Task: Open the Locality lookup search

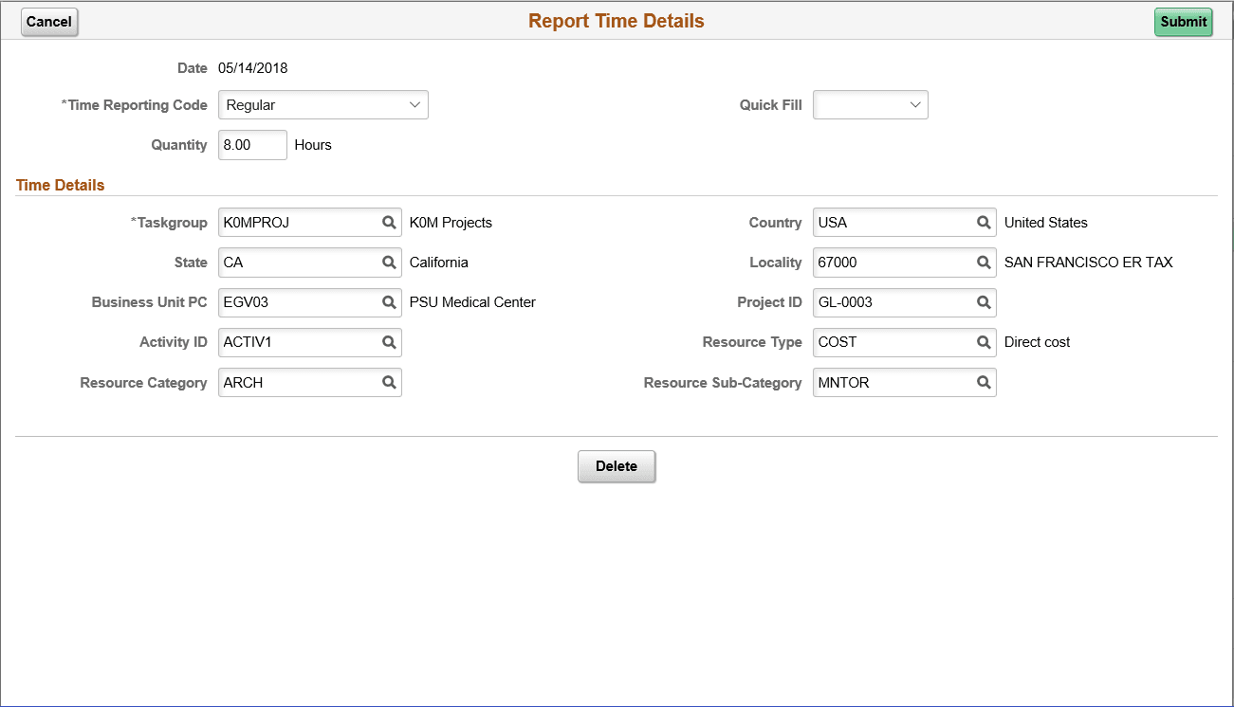Action: [x=984, y=263]
